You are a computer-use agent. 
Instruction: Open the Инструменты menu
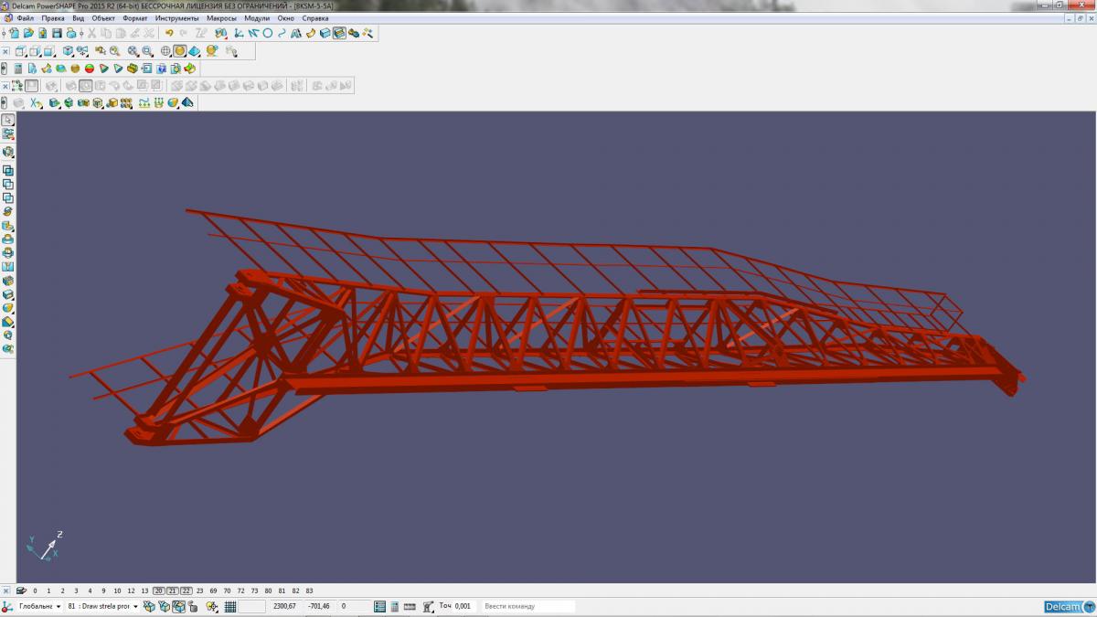[176, 18]
